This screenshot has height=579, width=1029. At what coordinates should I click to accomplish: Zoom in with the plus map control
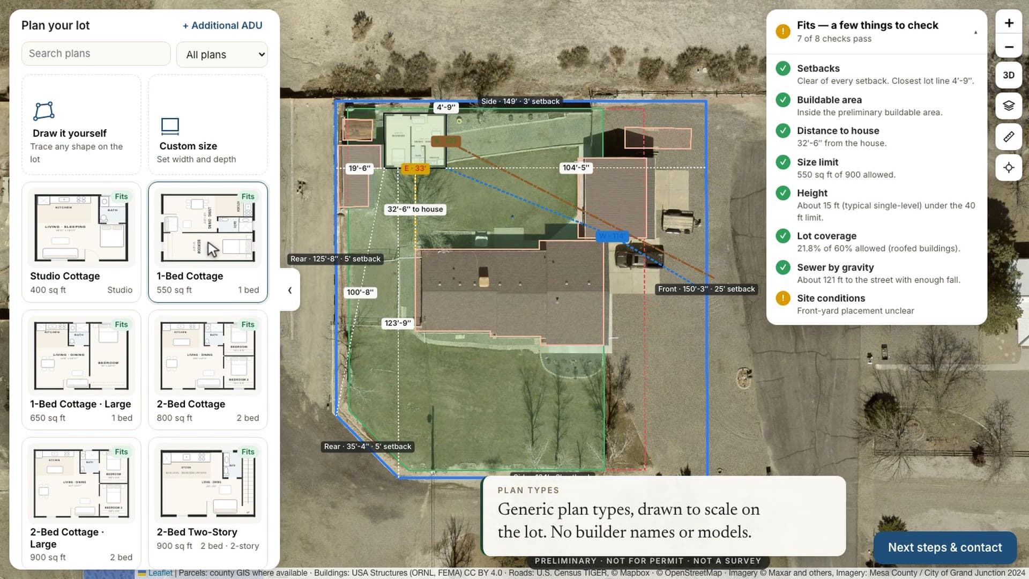click(1009, 23)
